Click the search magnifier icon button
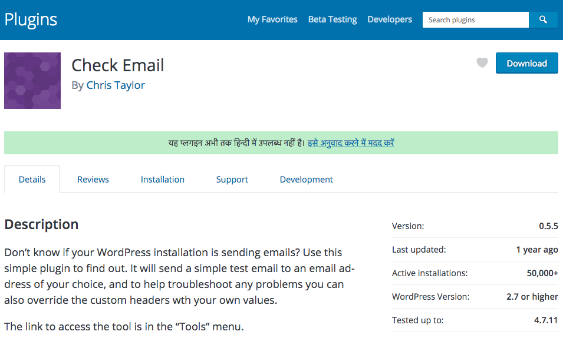 (543, 20)
